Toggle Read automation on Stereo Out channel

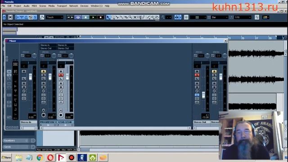[x=197, y=83]
